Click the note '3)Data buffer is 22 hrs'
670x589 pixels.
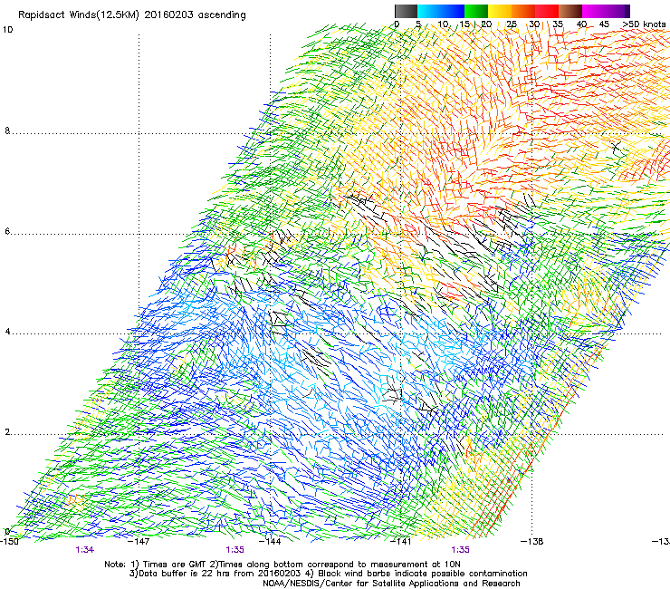(x=328, y=574)
